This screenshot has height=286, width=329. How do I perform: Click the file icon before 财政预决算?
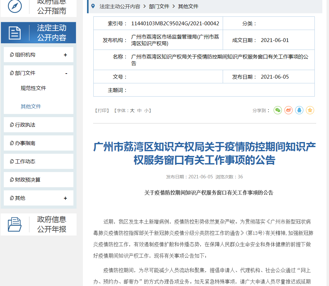[12, 180]
